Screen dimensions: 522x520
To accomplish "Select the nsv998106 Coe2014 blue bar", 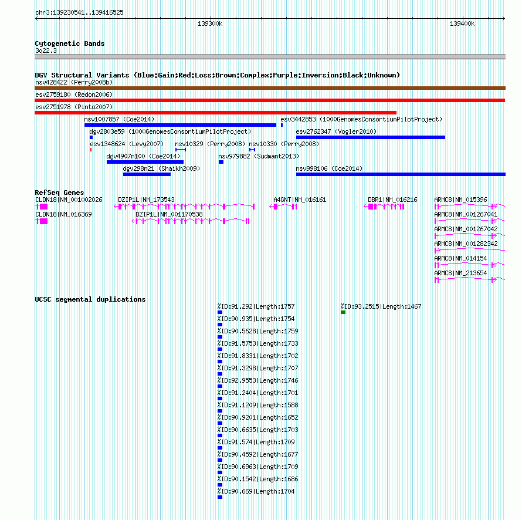I will (x=401, y=174).
